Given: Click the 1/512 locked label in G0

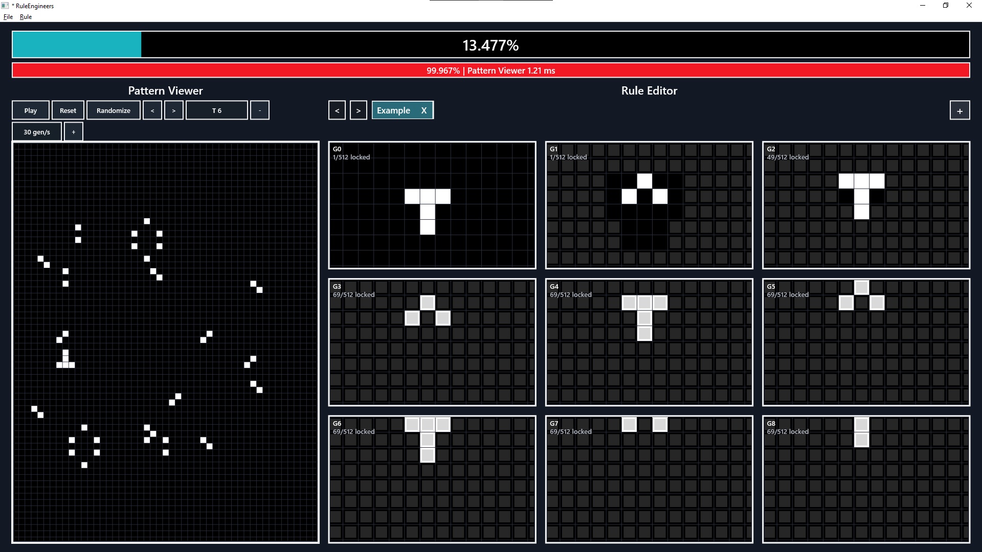Looking at the screenshot, I should [x=351, y=157].
